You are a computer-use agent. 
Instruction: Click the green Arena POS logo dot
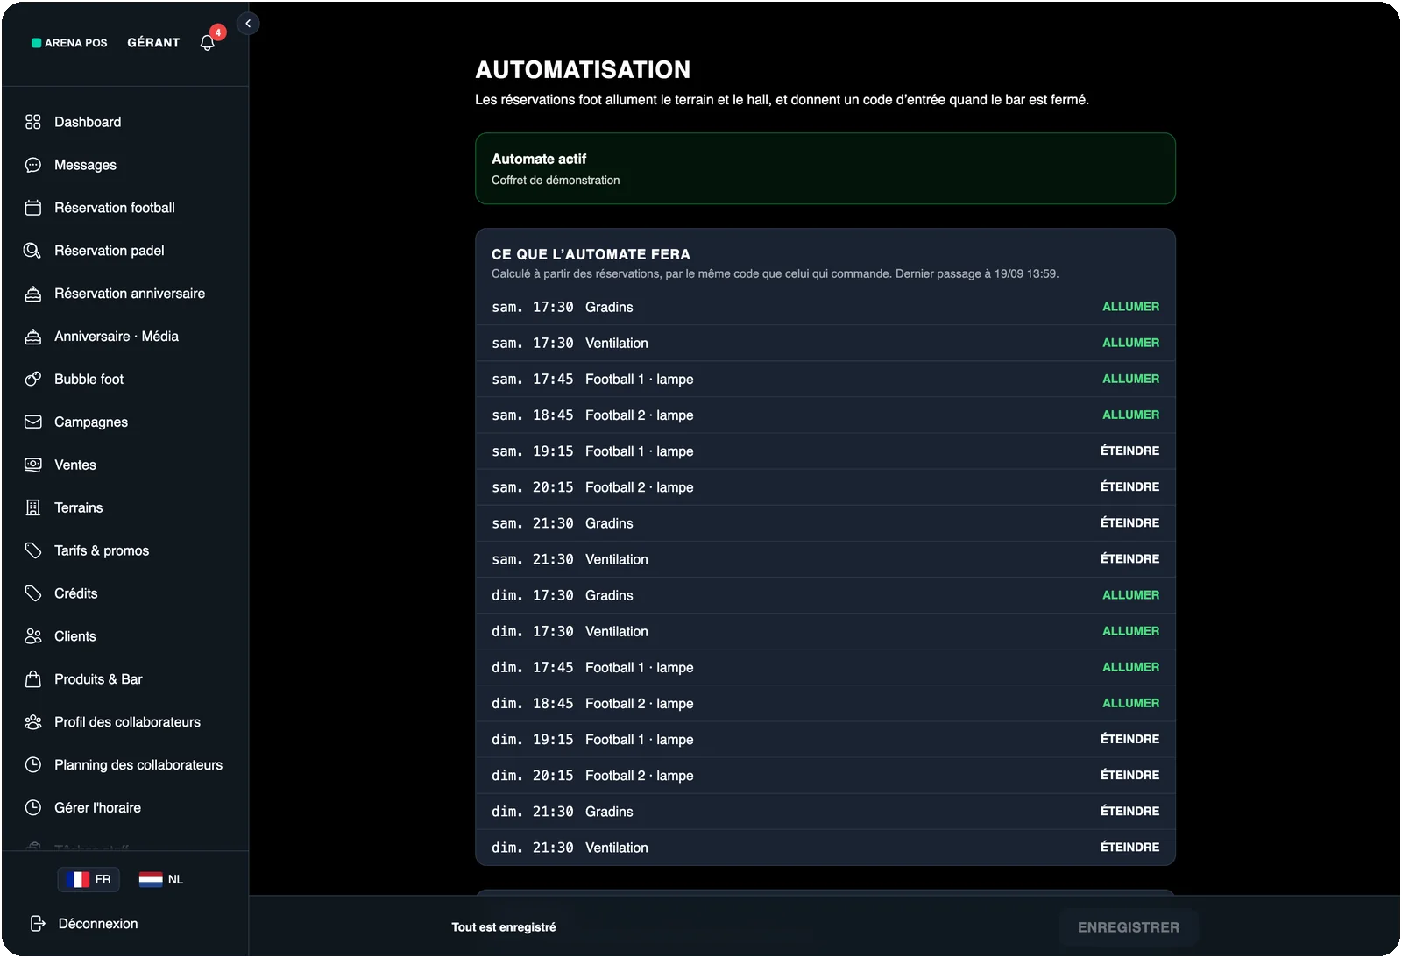[x=37, y=43]
